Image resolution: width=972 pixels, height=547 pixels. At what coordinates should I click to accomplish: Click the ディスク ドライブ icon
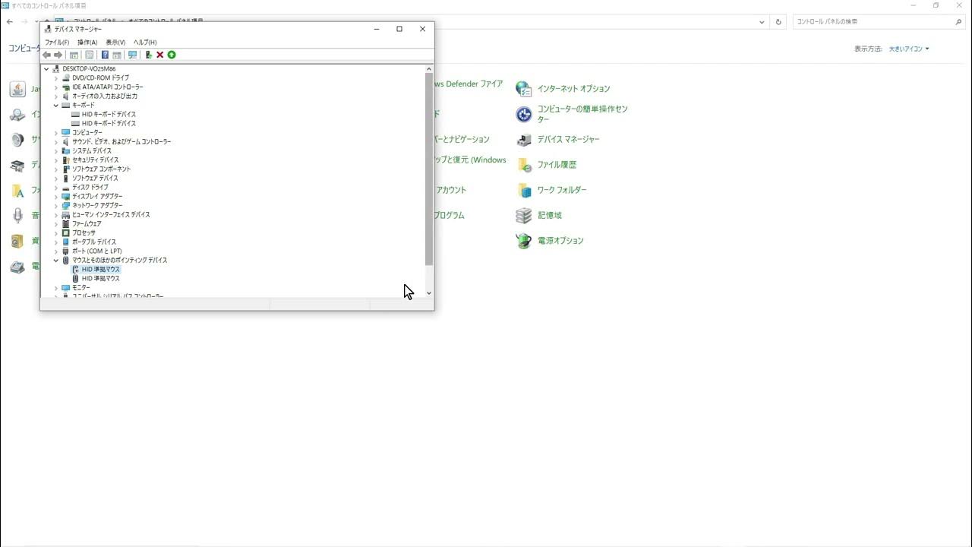tap(66, 187)
